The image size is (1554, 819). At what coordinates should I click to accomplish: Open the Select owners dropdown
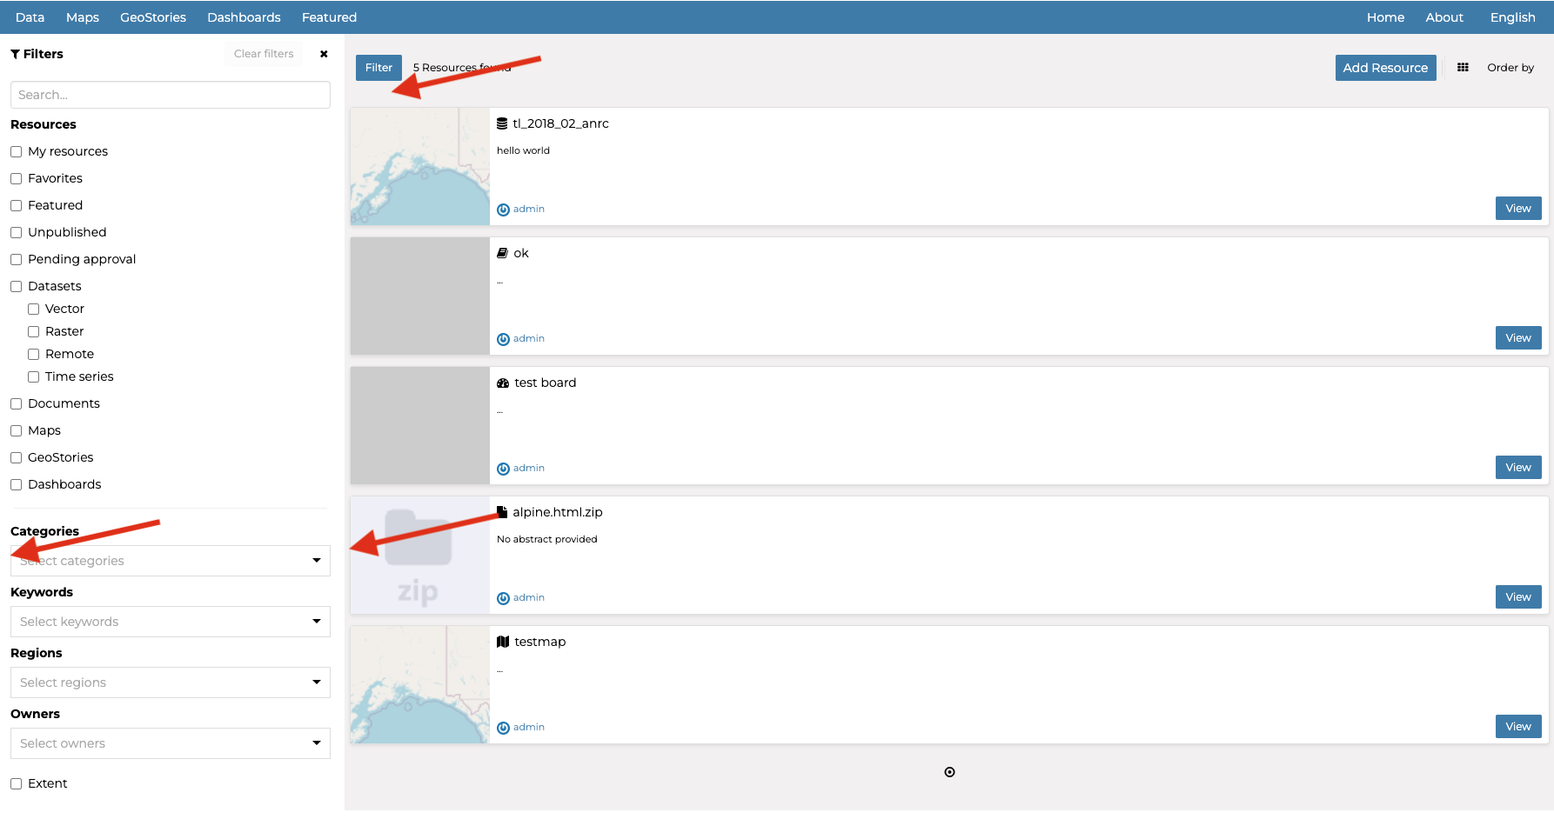tap(171, 743)
